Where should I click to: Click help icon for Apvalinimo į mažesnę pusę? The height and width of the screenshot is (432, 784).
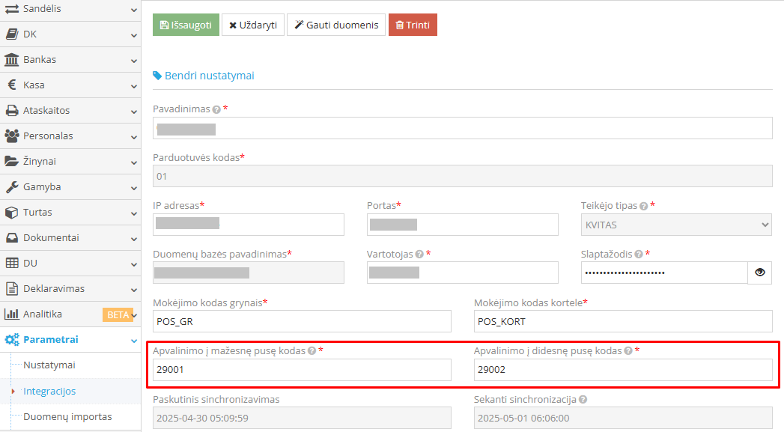pos(312,351)
